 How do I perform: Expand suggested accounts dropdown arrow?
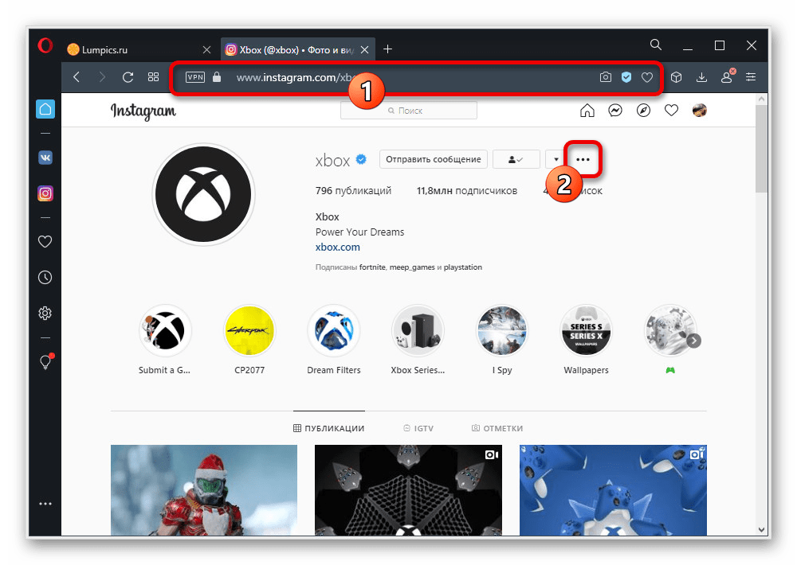coord(556,159)
